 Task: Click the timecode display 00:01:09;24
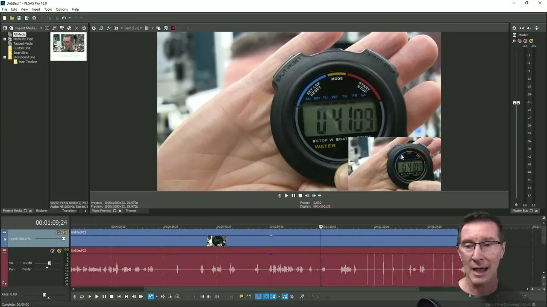click(51, 223)
